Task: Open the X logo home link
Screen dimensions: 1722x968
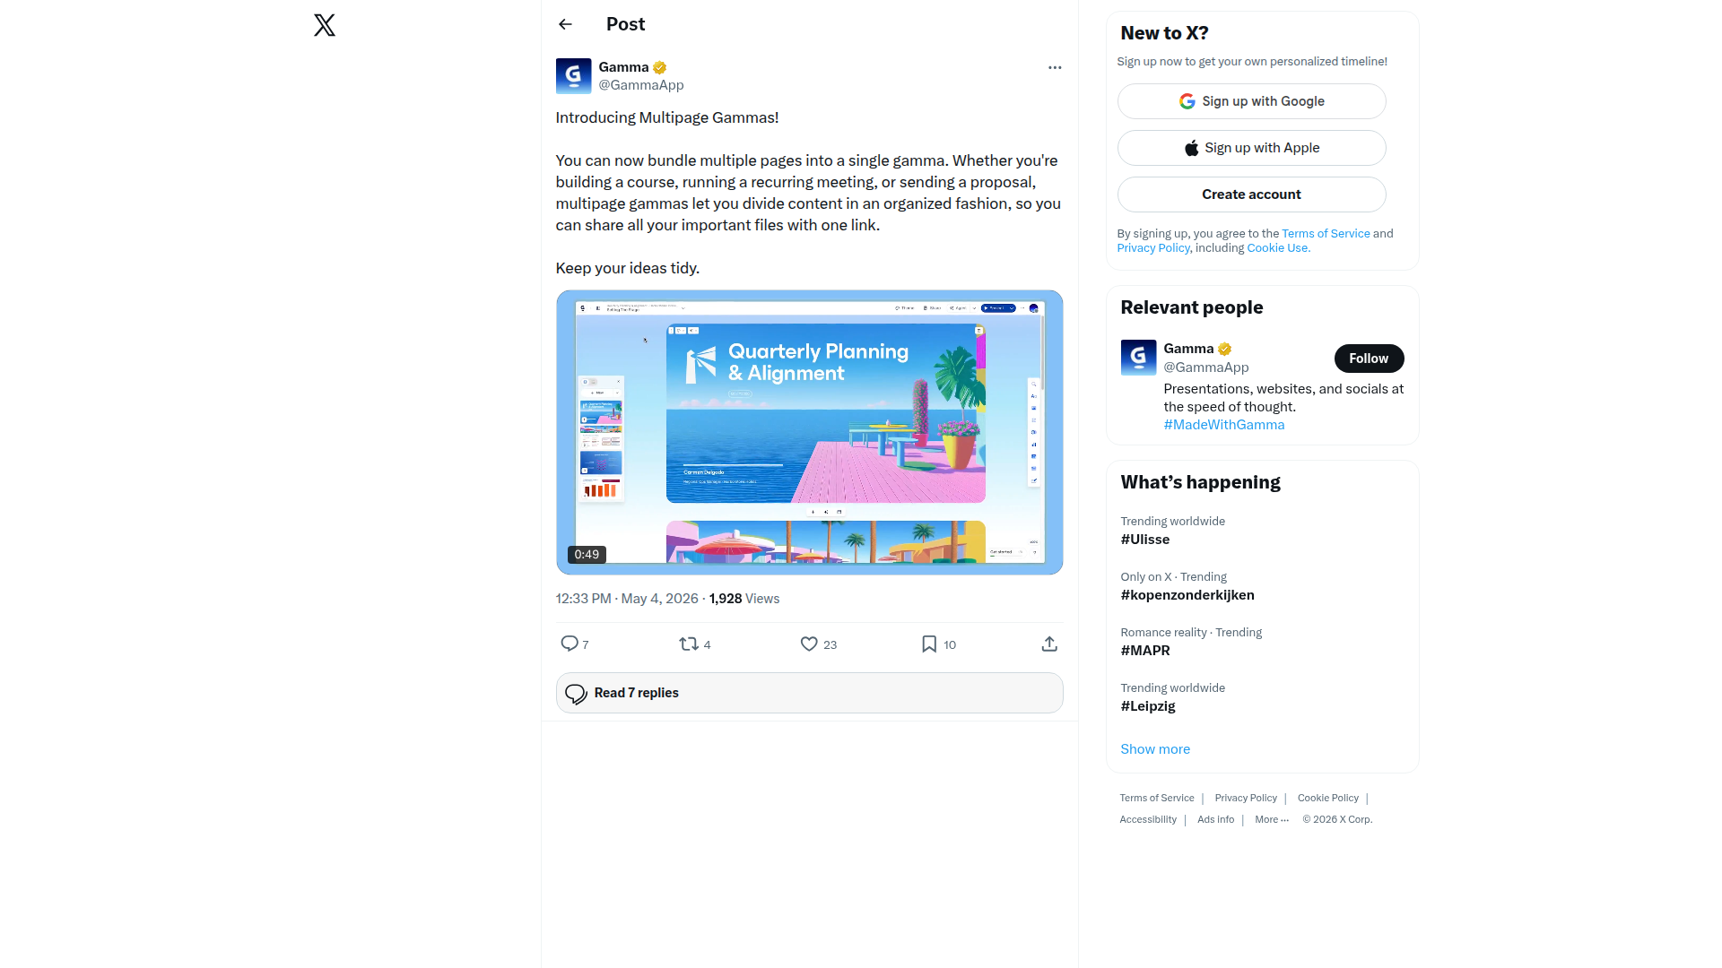Action: click(325, 25)
